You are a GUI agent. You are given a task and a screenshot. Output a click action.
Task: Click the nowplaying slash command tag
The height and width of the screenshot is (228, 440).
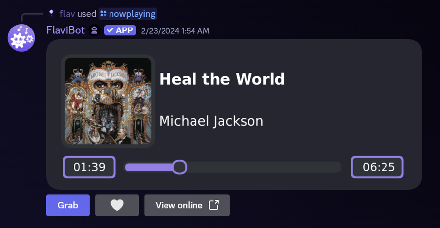pyautogui.click(x=128, y=14)
